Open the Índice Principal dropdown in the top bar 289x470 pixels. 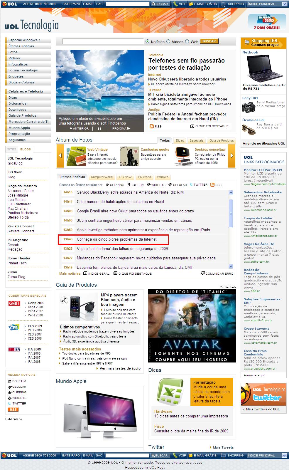284,4
